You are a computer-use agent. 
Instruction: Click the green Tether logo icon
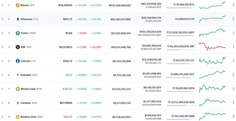[x=18, y=33]
